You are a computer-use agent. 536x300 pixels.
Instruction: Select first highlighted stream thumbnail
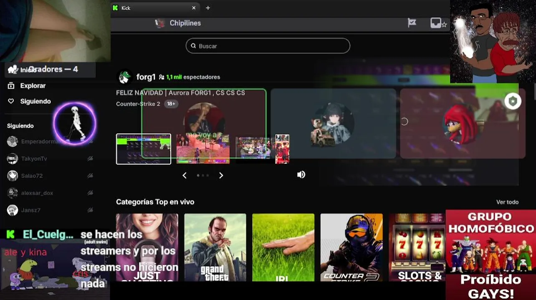point(144,149)
